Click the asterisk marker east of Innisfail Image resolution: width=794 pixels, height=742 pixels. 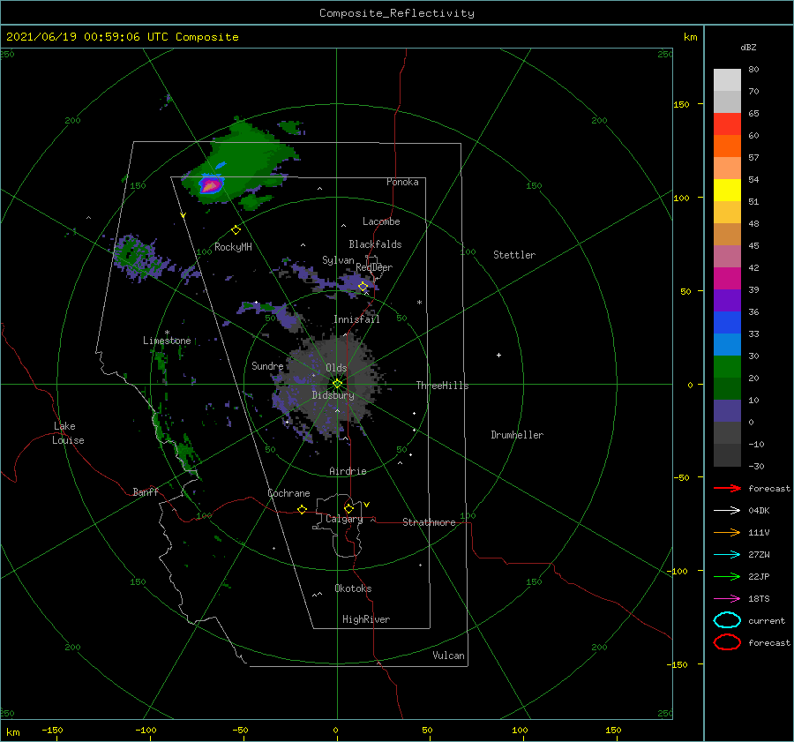pos(419,303)
